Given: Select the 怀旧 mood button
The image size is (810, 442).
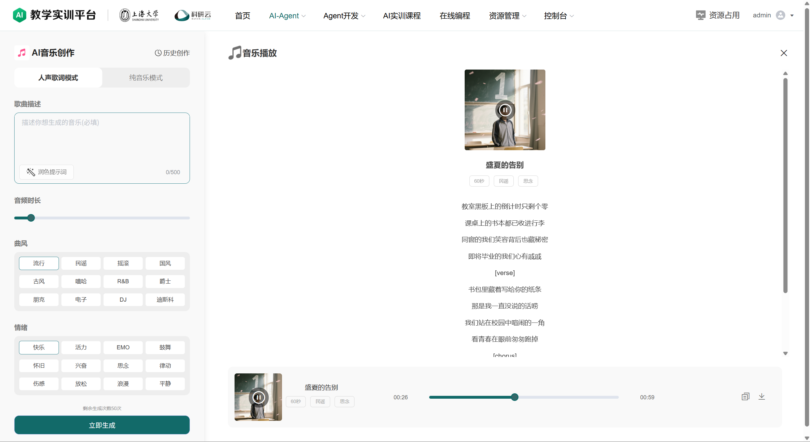Looking at the screenshot, I should tap(39, 366).
